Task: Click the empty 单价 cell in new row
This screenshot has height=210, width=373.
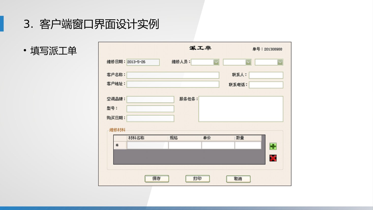Action: tap(218, 145)
